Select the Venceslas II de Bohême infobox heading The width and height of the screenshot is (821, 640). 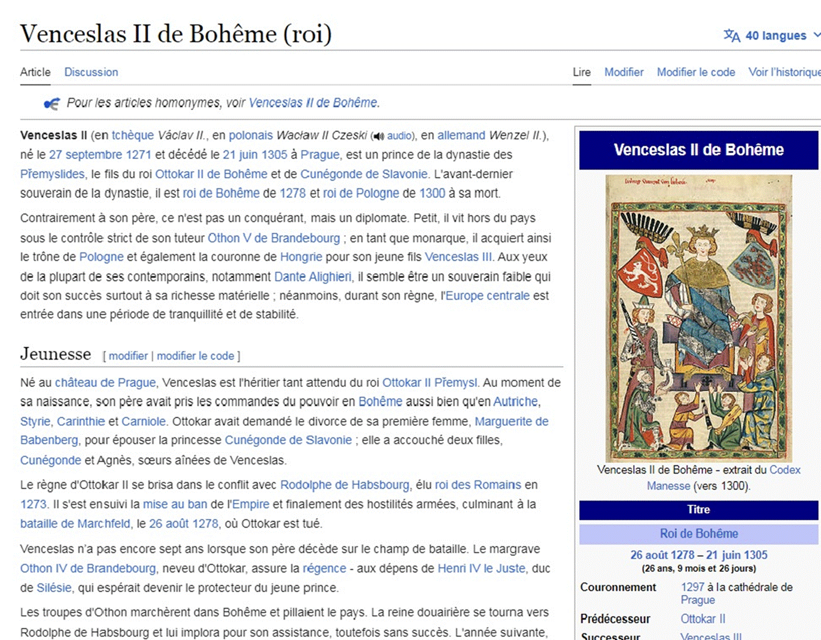tap(699, 150)
